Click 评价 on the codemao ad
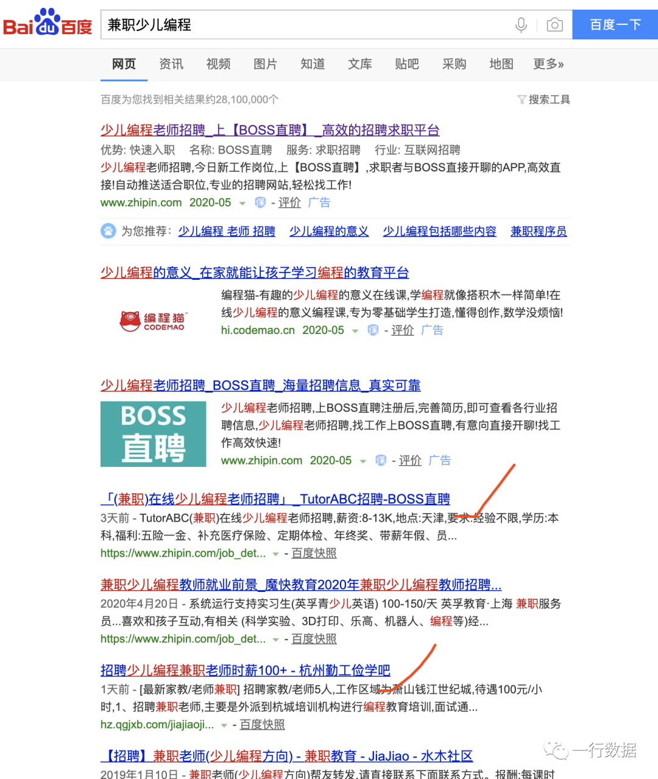Viewport: 658px width, 779px height. point(403,330)
